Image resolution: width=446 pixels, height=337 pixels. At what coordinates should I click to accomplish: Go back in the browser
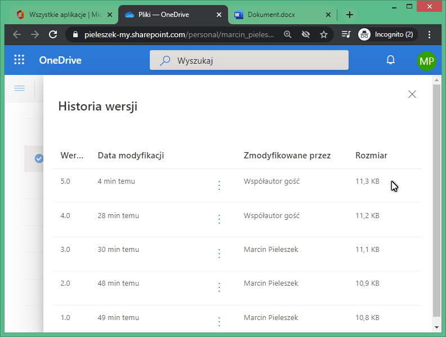tap(17, 34)
